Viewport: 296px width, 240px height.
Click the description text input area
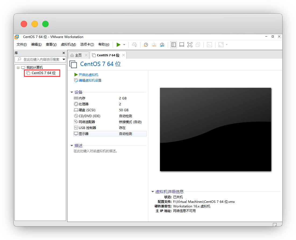pos(95,151)
